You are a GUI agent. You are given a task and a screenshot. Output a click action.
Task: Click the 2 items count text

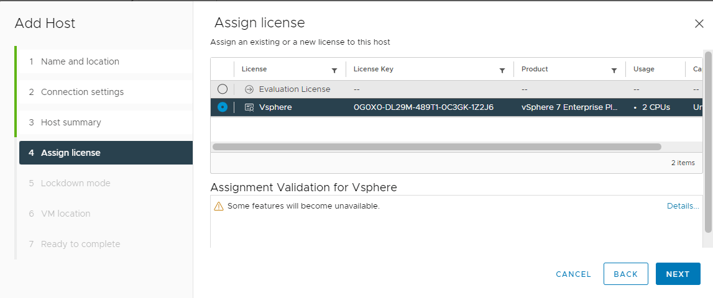coord(683,163)
